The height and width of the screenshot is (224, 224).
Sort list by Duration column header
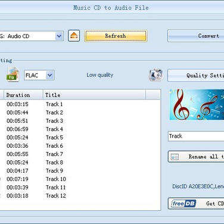coord(23,95)
